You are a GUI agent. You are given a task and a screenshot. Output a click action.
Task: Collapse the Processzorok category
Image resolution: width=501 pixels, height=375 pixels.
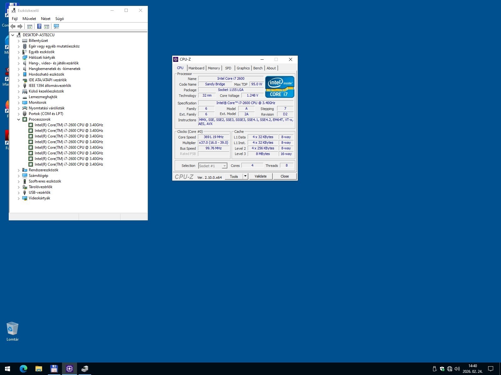19,119
